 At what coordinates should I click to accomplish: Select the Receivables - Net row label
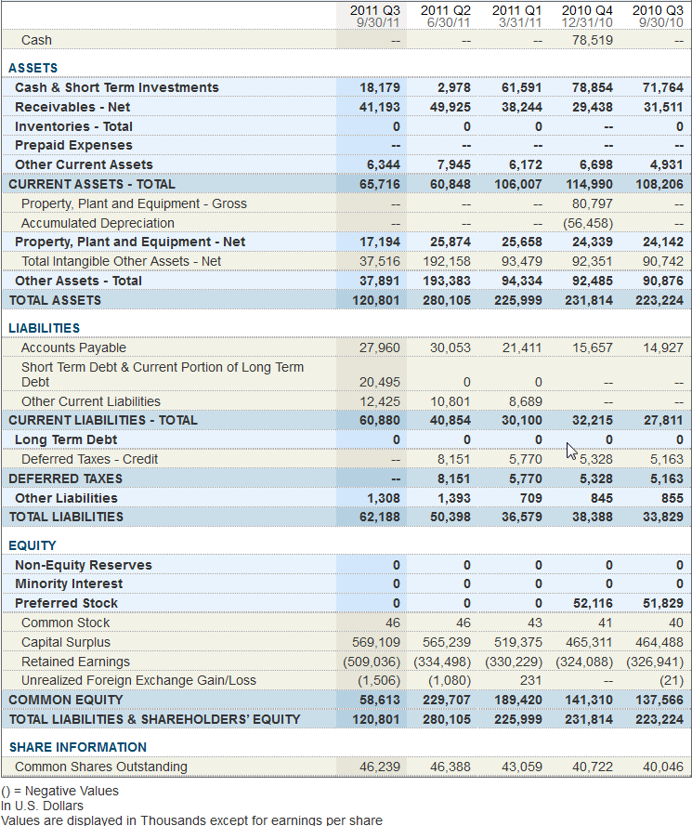(72, 107)
